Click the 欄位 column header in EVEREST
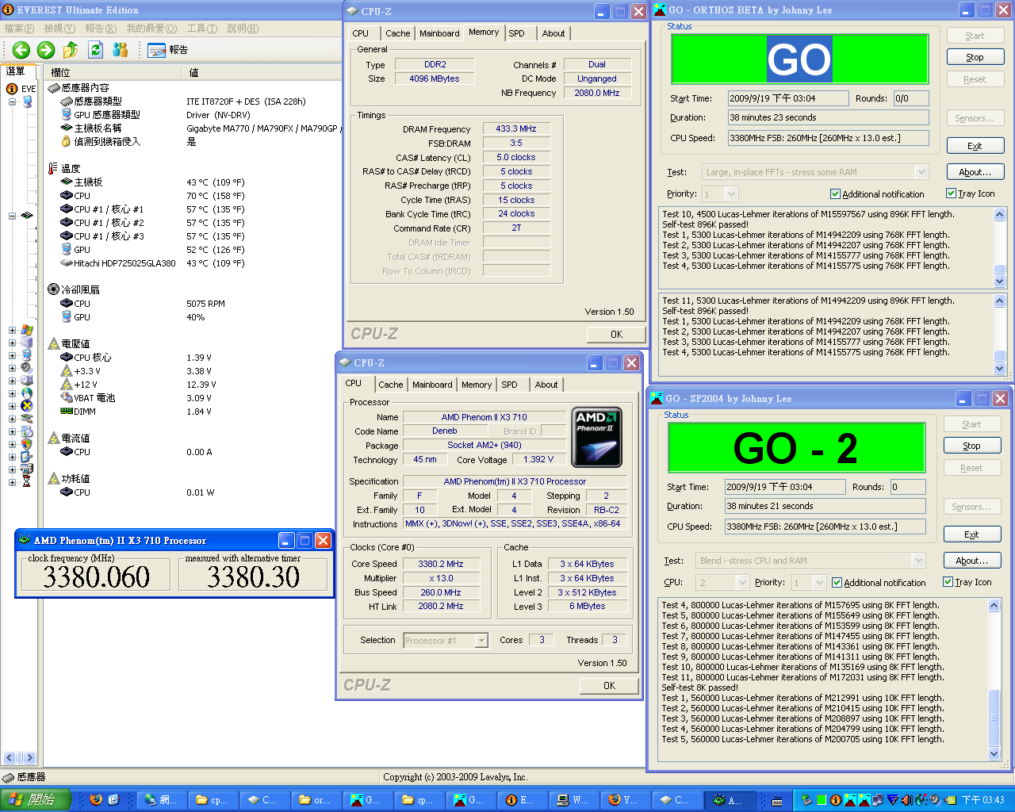 113,72
